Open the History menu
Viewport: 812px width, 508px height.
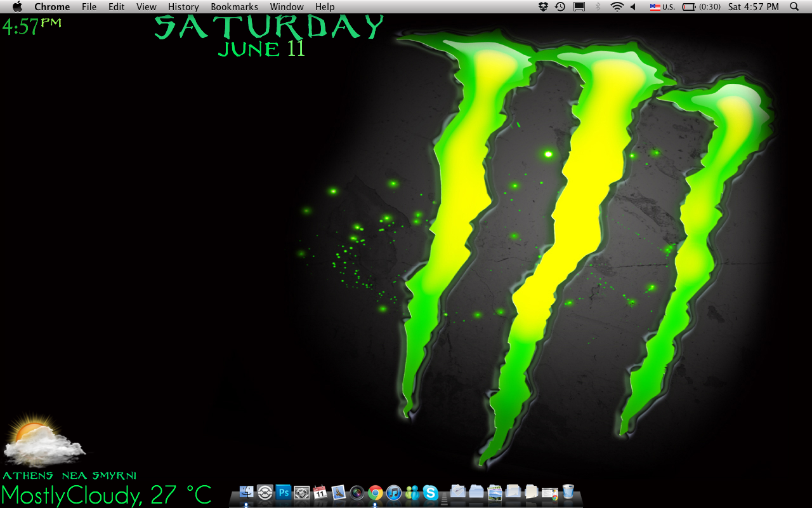click(x=183, y=6)
